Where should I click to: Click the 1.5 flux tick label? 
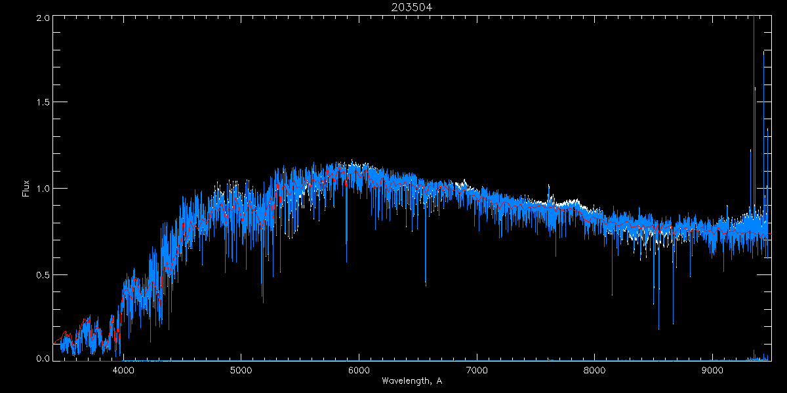coord(43,102)
